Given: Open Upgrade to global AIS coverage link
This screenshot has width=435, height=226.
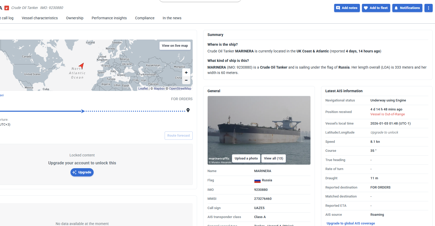Looking at the screenshot, I should pos(350,223).
